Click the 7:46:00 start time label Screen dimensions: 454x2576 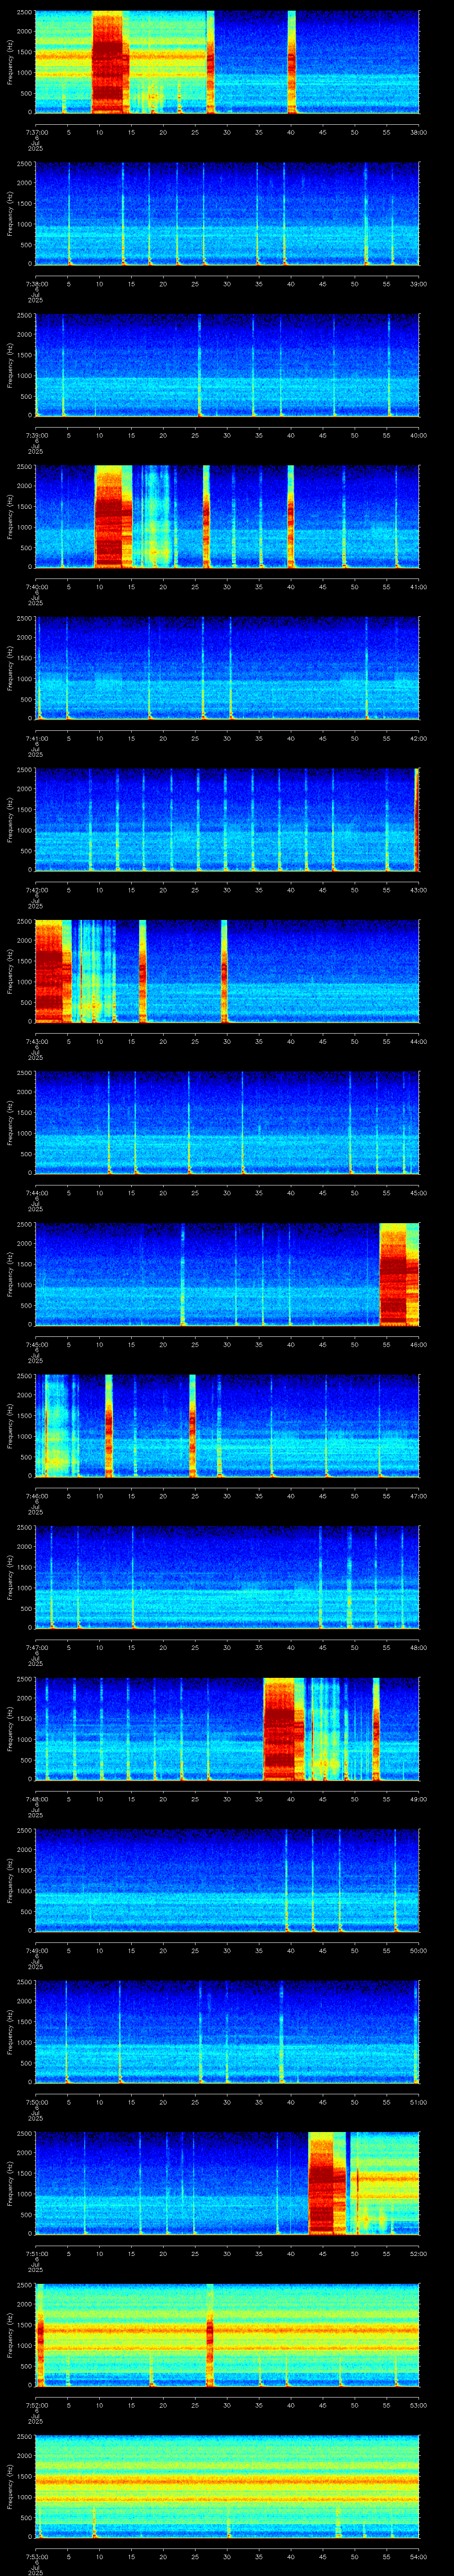coord(36,1496)
